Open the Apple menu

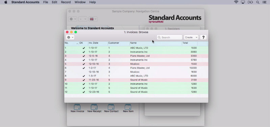6,2
